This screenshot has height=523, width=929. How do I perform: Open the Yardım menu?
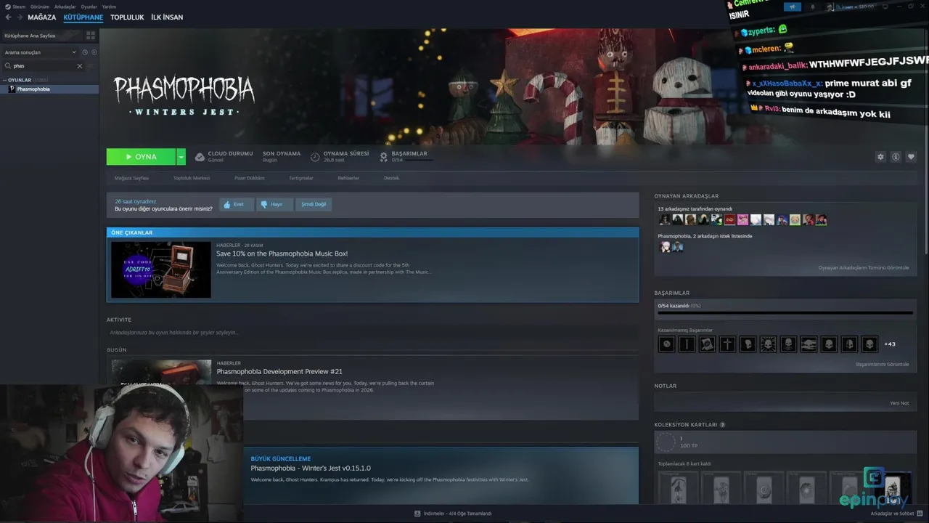click(x=109, y=7)
